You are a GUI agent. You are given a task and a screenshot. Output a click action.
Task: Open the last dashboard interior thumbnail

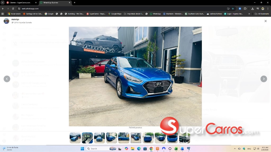coord(184,138)
